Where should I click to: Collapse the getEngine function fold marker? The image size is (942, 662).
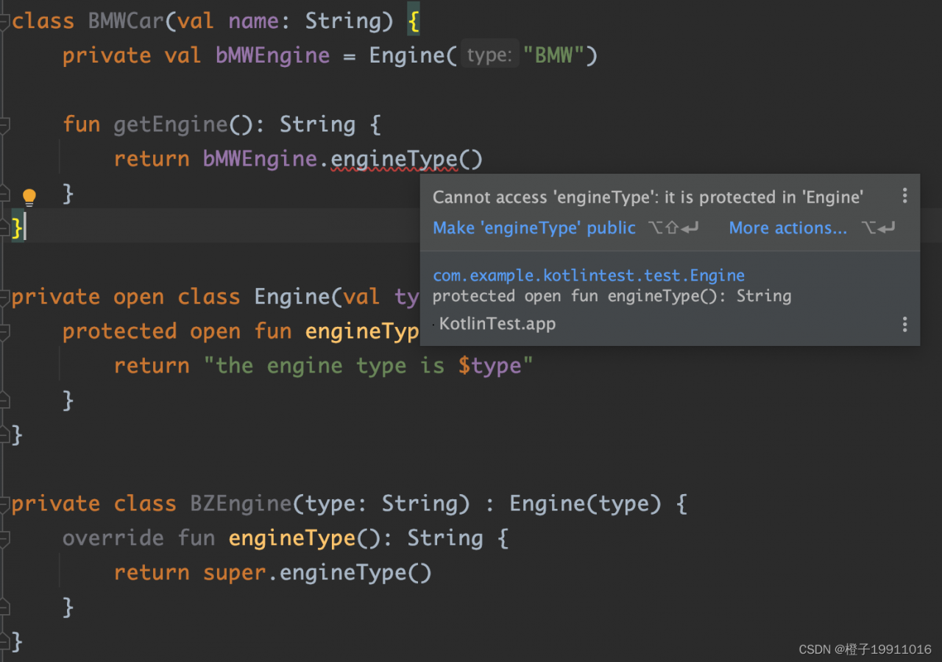[4, 125]
